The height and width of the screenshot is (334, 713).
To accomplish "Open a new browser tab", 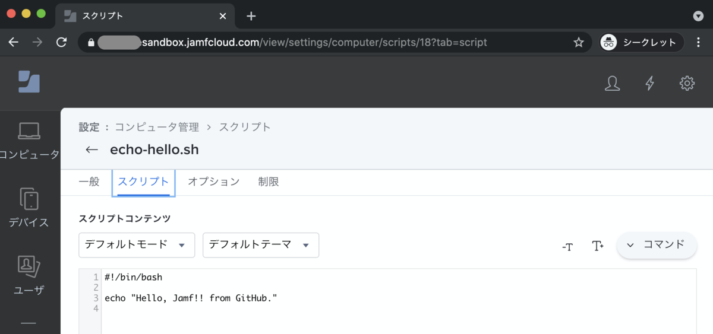I will click(x=251, y=16).
